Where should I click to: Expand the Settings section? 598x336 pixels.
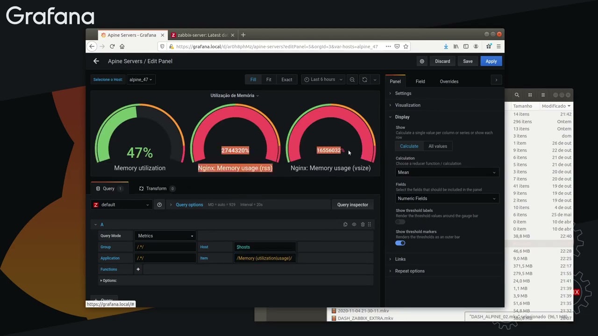(x=403, y=93)
